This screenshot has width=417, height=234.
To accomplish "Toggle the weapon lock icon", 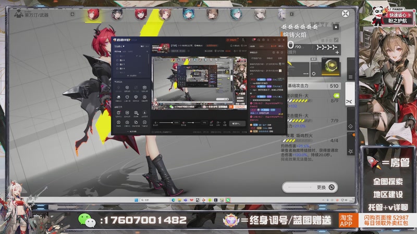I will point(336,27).
